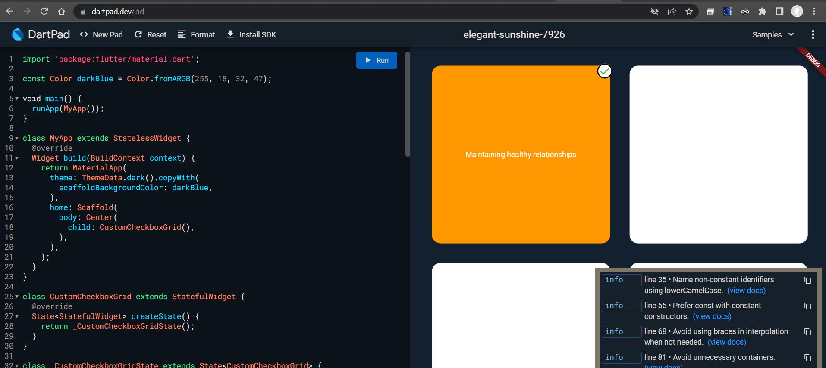The image size is (826, 368).
Task: Go to the browser home page
Action: pos(61,11)
